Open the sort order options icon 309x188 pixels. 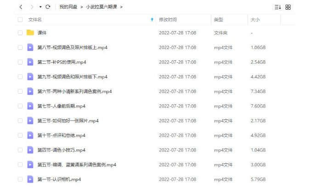pos(278,7)
